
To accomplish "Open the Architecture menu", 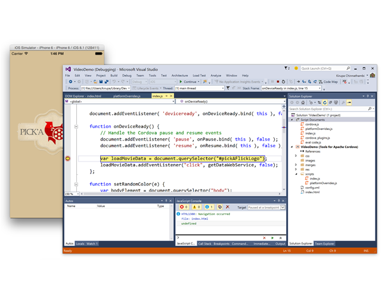I will click(x=179, y=76).
